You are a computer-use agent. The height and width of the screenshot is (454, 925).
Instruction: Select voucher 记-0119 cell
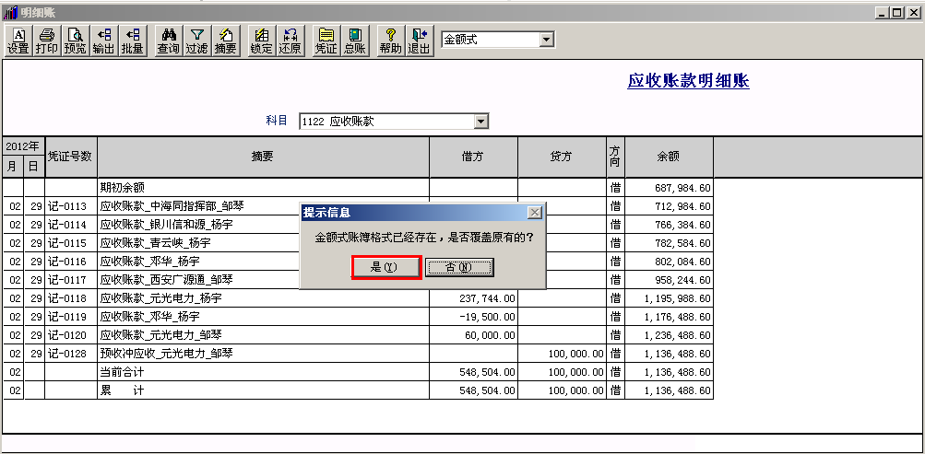click(71, 317)
